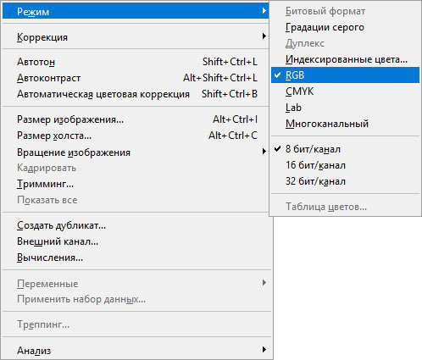Set depth to 32 бит/канал
The image size is (422, 360).
coord(345,181)
